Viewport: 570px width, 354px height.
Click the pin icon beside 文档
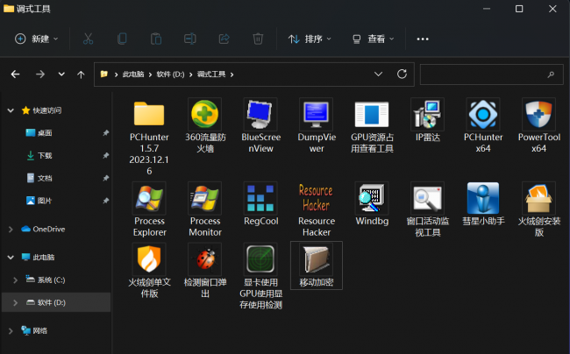[x=105, y=178]
